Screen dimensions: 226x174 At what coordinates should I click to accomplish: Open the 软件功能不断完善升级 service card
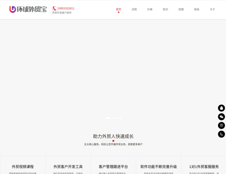(x=159, y=165)
